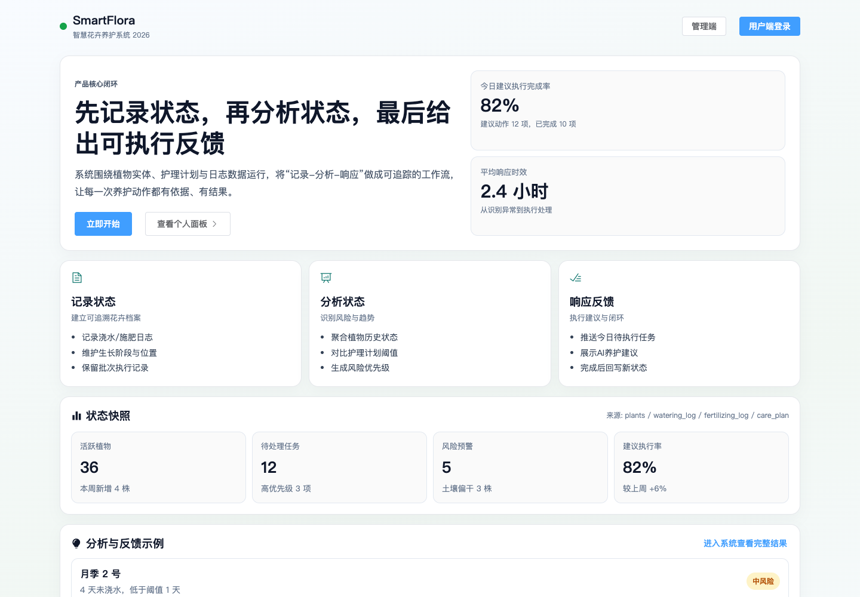Screen dimensions: 860x597
Task: Click the chart board icon above 分析状态
Action: pyautogui.click(x=326, y=278)
